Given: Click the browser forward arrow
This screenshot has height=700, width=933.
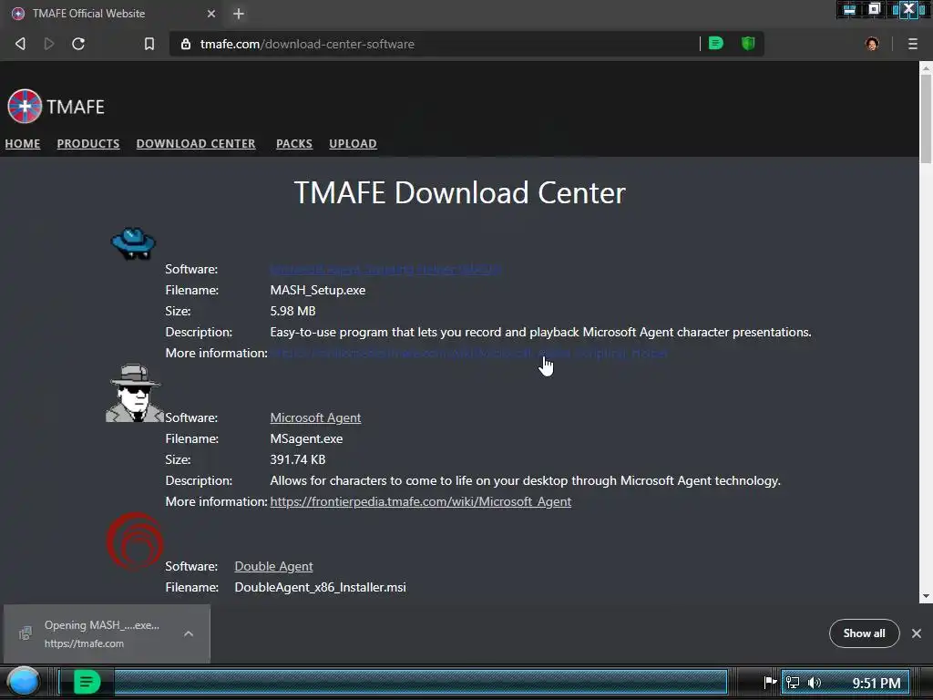Looking at the screenshot, I should (49, 44).
